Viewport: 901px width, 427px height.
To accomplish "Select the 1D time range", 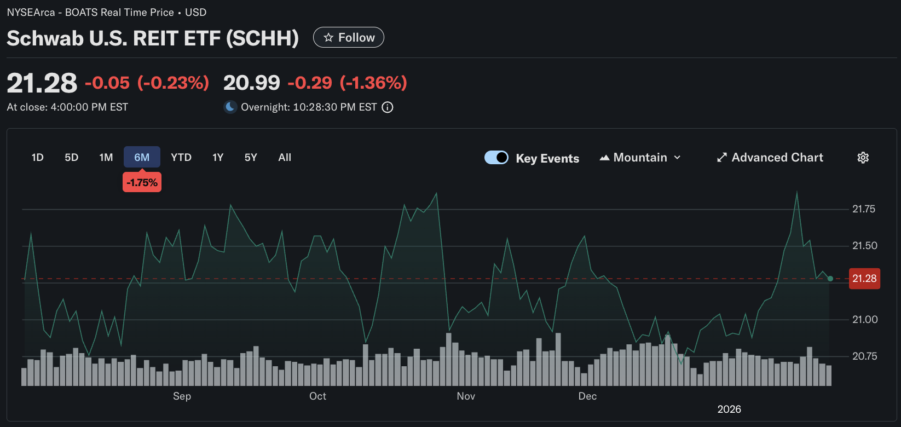I will tap(38, 157).
